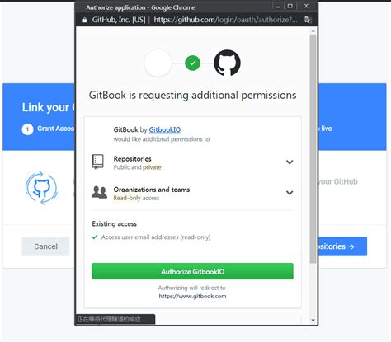
Task: Expand the Repositories permission chevron
Action: coord(290,162)
